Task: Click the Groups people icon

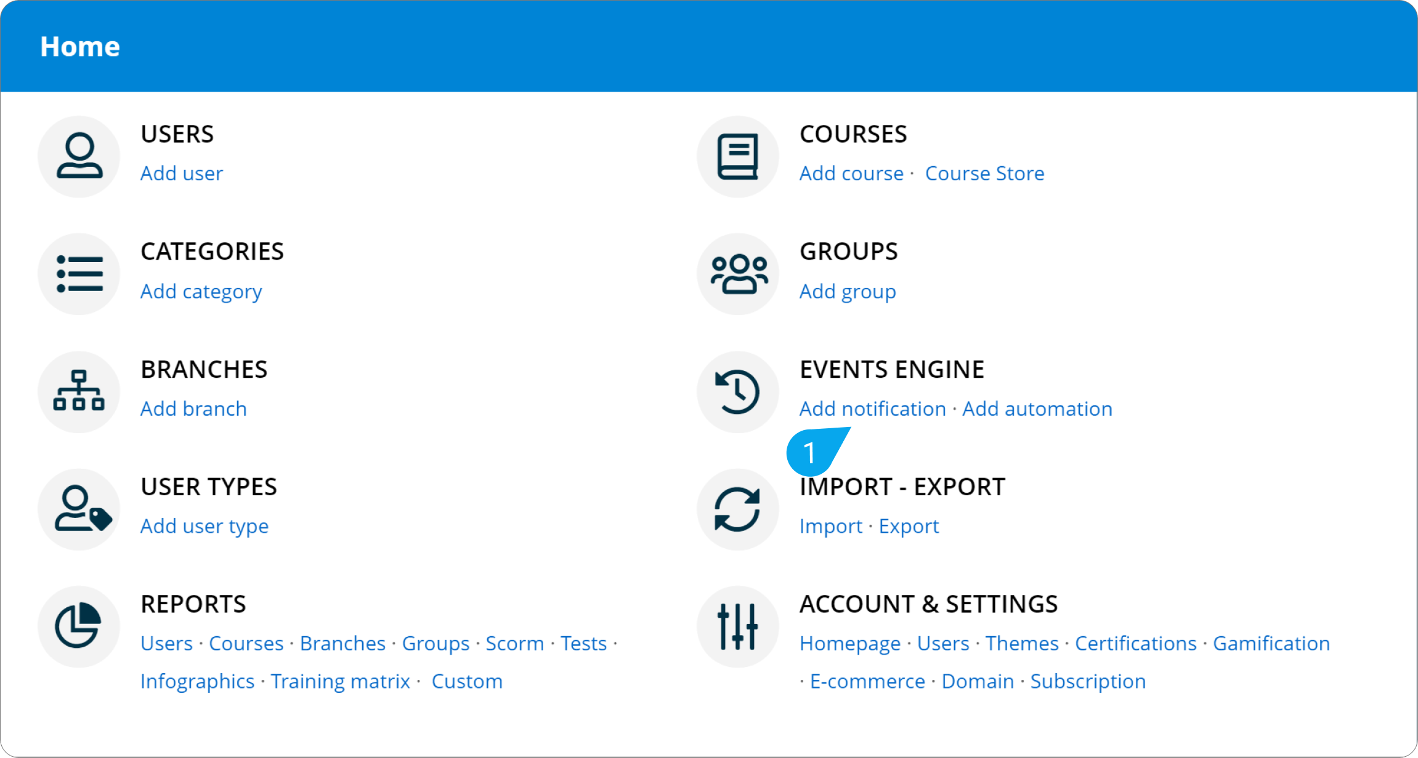Action: pyautogui.click(x=737, y=274)
